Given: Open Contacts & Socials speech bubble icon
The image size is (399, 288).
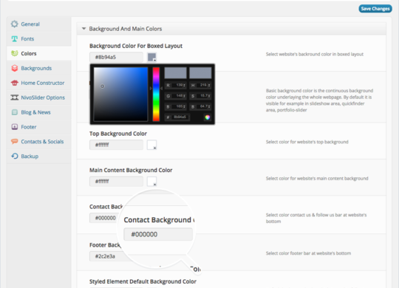Looking at the screenshot, I should tap(15, 141).
